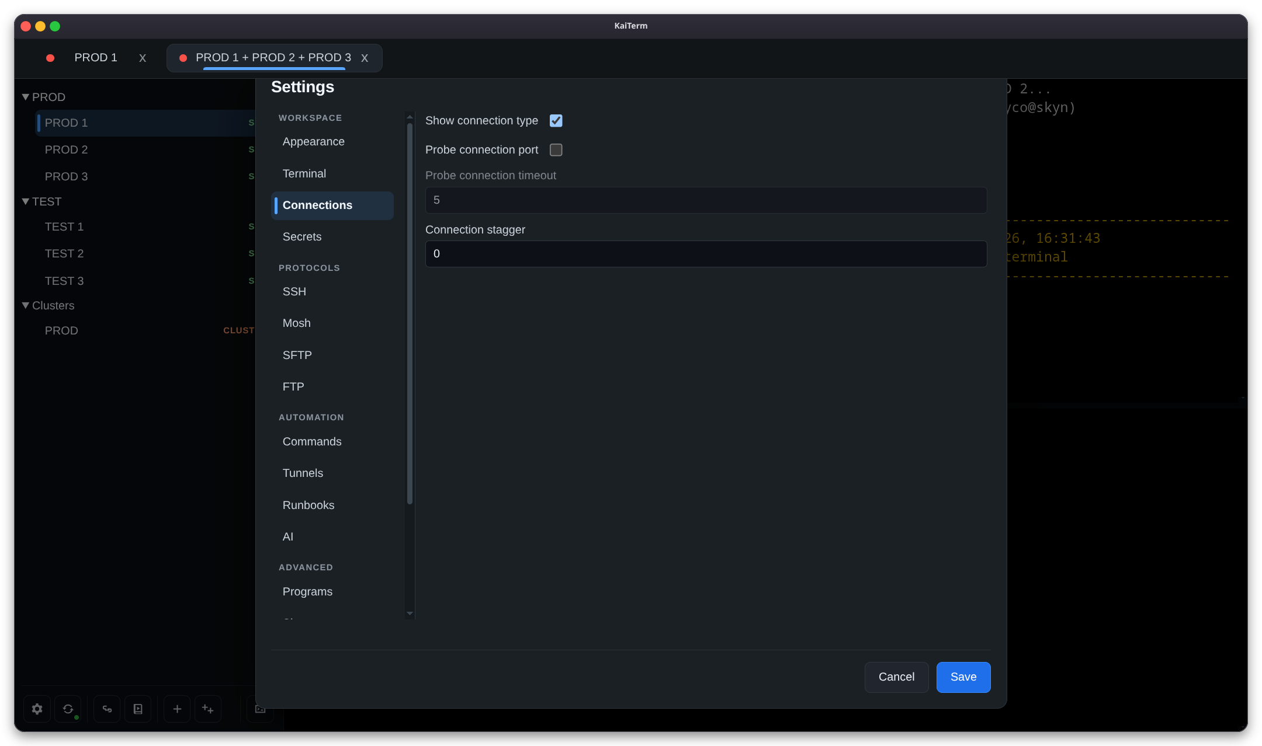Click the double-plus add multiple icon
Screen dimensions: 1262x746
pyautogui.click(x=208, y=709)
